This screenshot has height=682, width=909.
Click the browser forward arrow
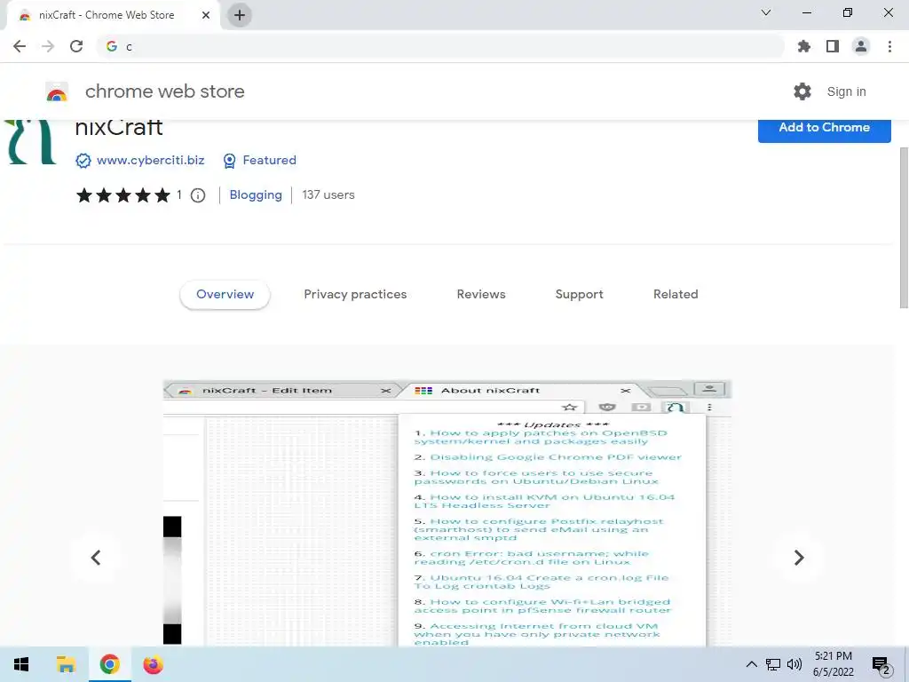pos(48,46)
